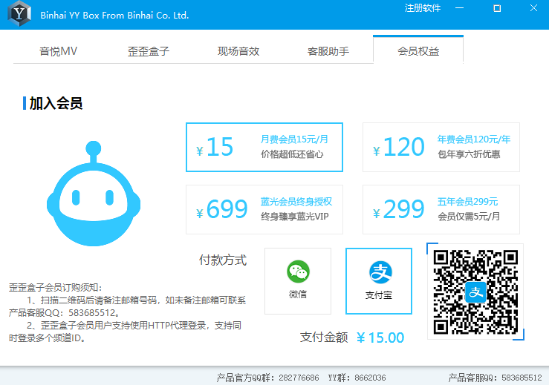Choose the ¥15 monthly membership plan
Viewport: 549px width, 385px height.
pyautogui.click(x=264, y=147)
